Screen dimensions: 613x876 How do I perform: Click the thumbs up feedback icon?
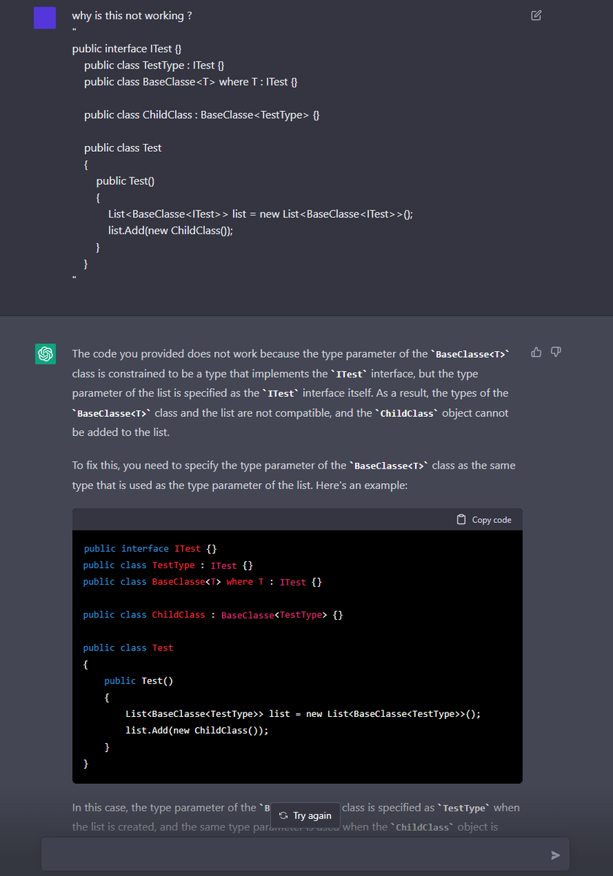pos(536,353)
